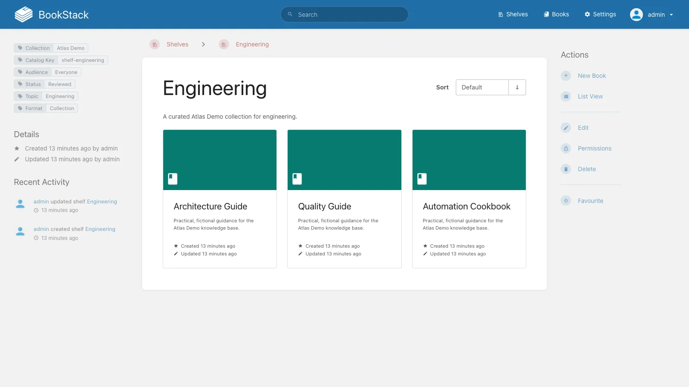This screenshot has width=689, height=387.
Task: Open Engineering breadcrumb link
Action: coord(252,44)
